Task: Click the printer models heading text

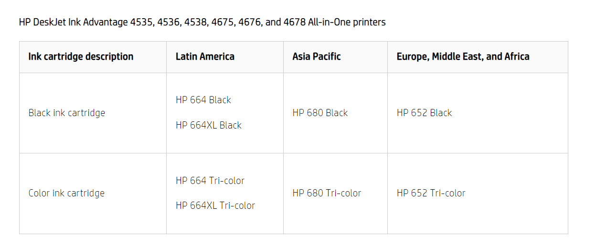Action: 202,22
